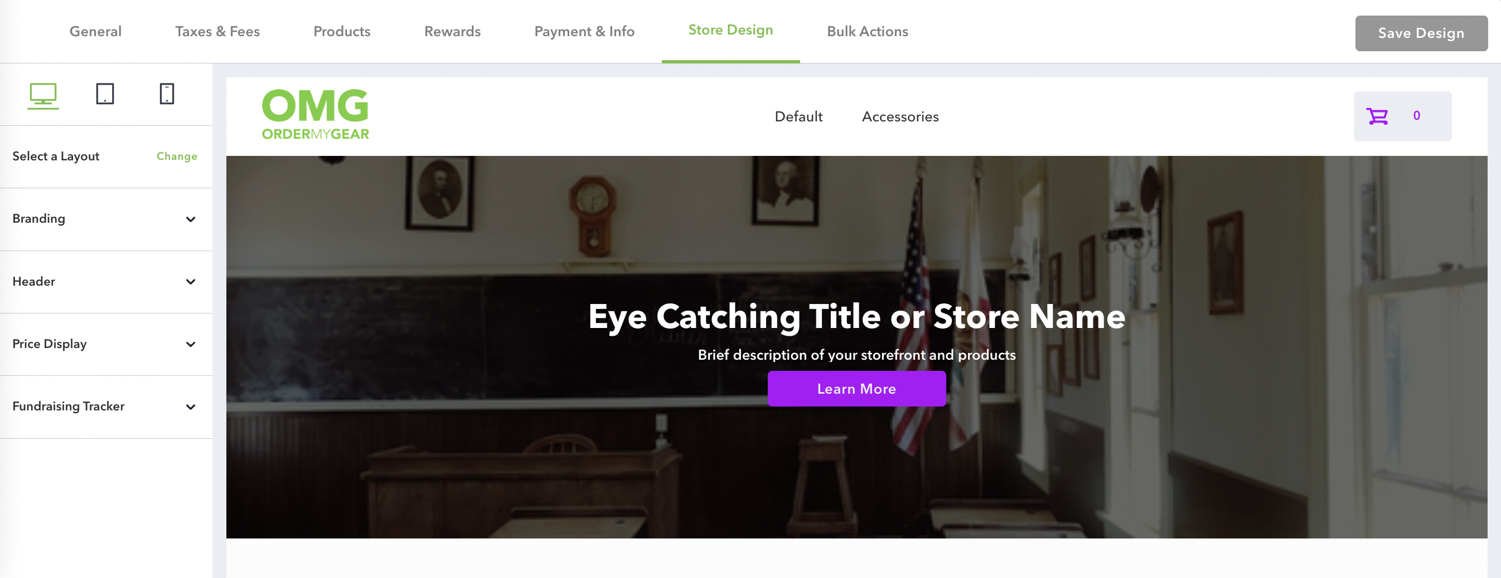This screenshot has height=578, width=1501.
Task: Expand the Branding section
Action: point(106,219)
